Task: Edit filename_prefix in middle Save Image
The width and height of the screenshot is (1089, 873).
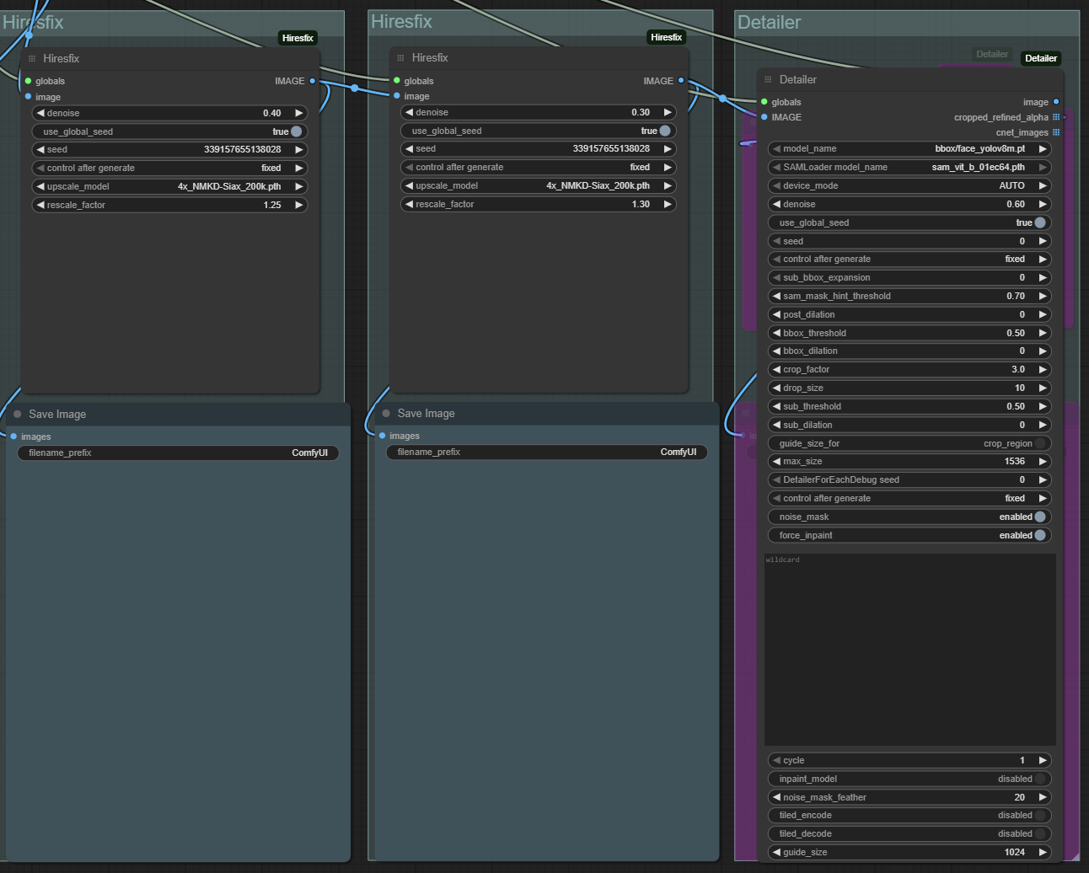Action: tap(546, 452)
